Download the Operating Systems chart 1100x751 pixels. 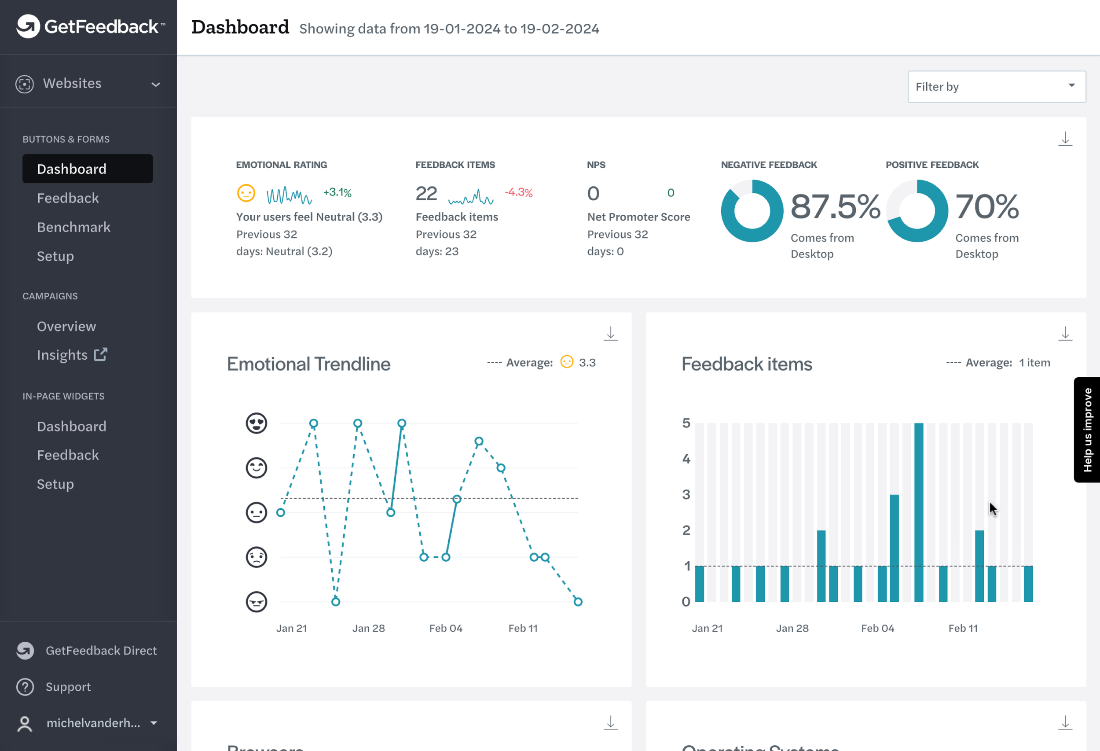click(1065, 722)
